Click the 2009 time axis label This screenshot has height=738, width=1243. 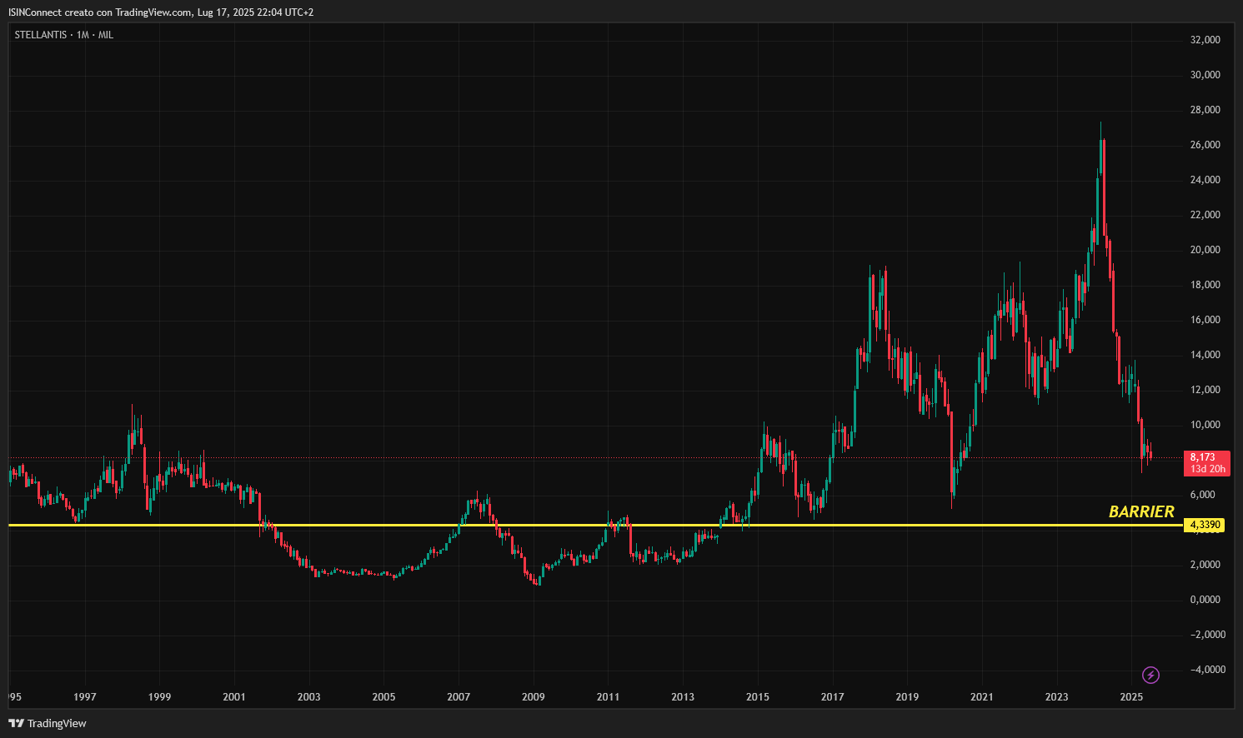534,697
